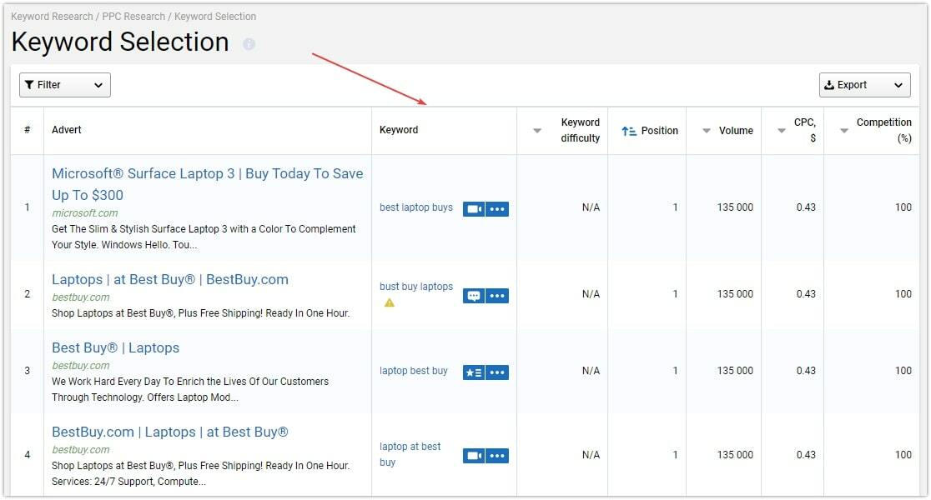Click keyword 'laptop best buy'

click(x=413, y=371)
